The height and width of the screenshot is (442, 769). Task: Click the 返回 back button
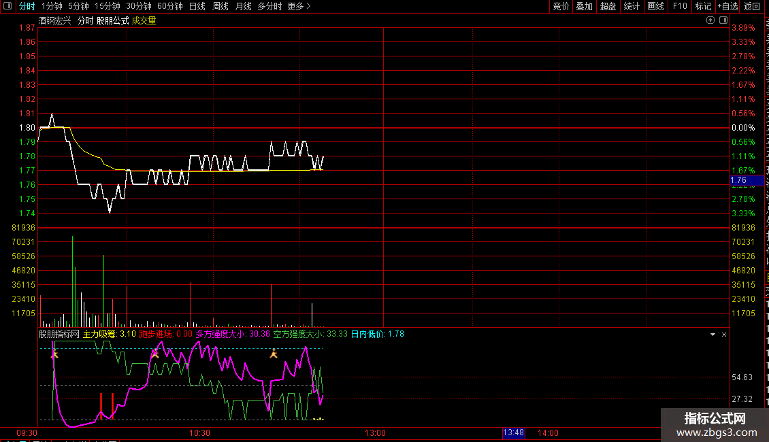click(x=752, y=6)
